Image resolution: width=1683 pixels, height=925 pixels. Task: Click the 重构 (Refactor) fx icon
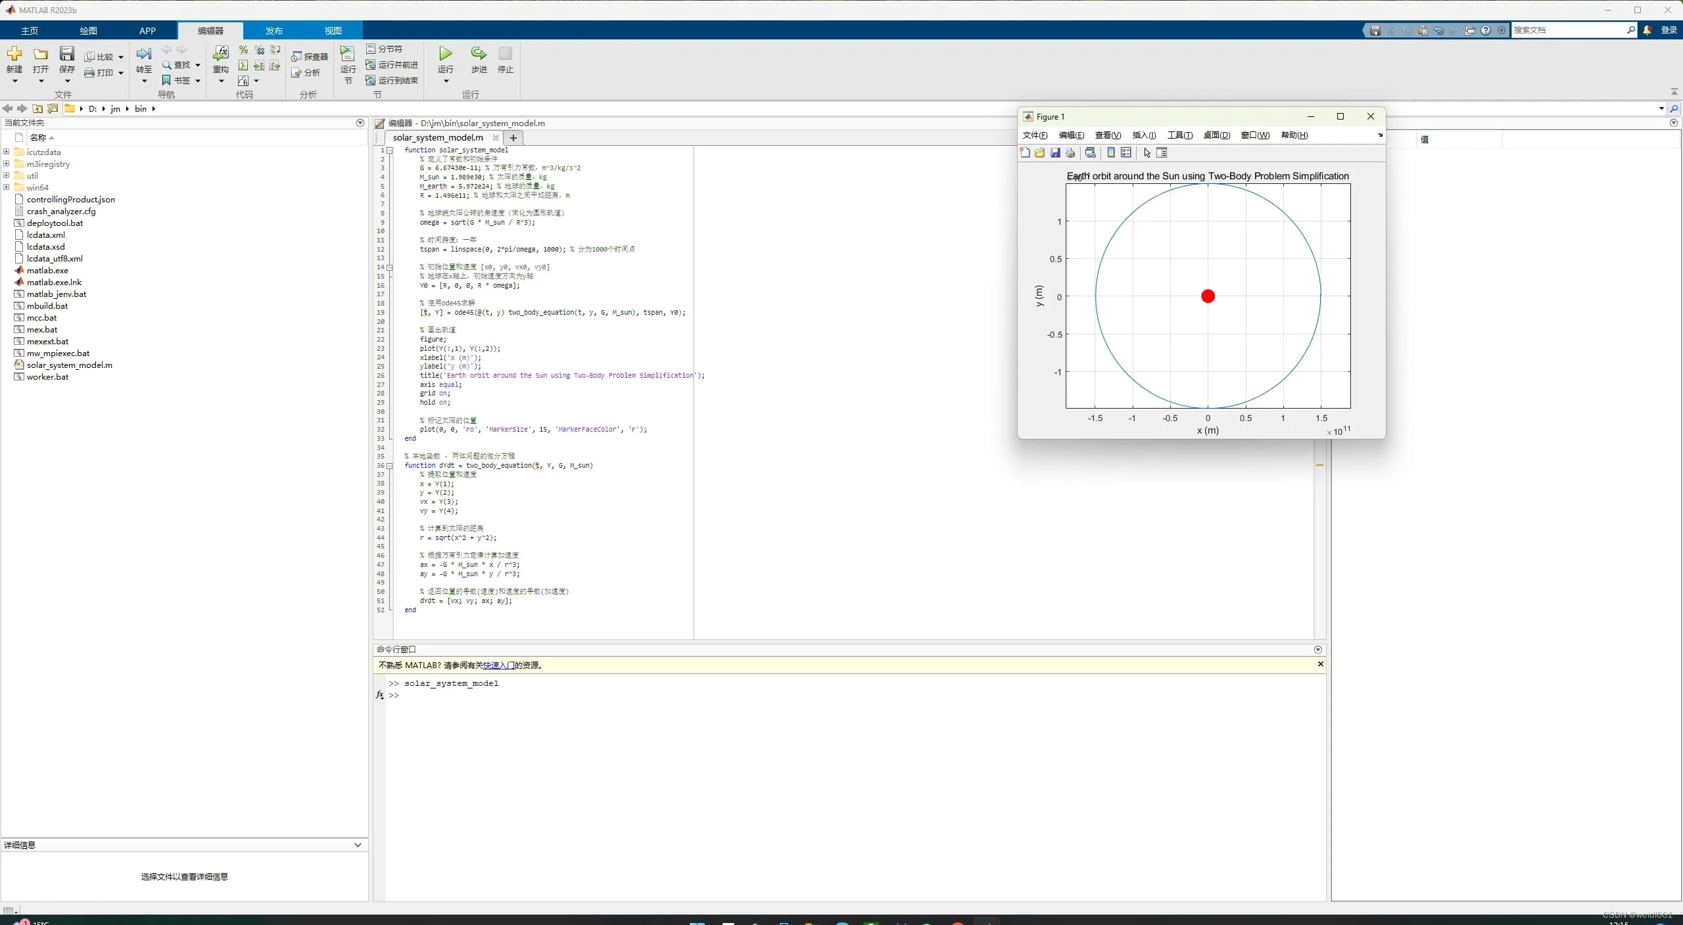click(x=221, y=54)
